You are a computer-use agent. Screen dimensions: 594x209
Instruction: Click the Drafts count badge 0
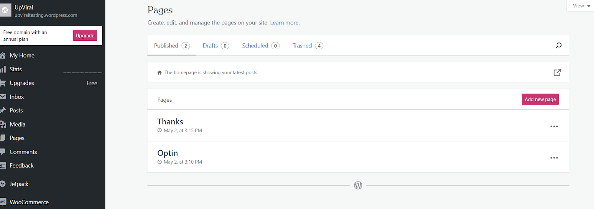pos(225,46)
